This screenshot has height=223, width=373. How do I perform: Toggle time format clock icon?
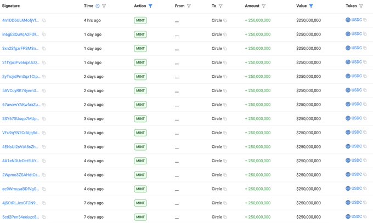[98, 6]
